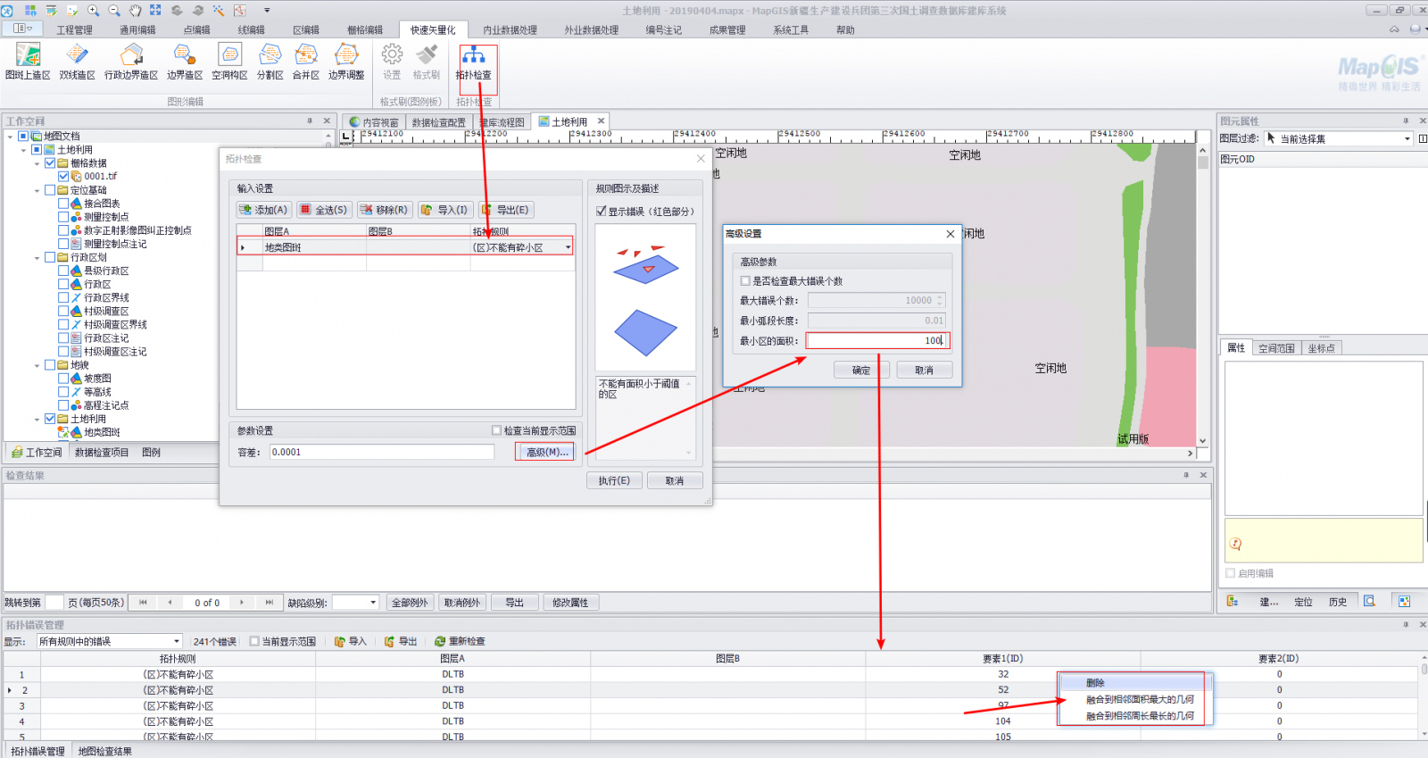Viewport: 1428px width, 758px height.
Task: Open the 快速矢量化 ribbon tab
Action: click(433, 29)
